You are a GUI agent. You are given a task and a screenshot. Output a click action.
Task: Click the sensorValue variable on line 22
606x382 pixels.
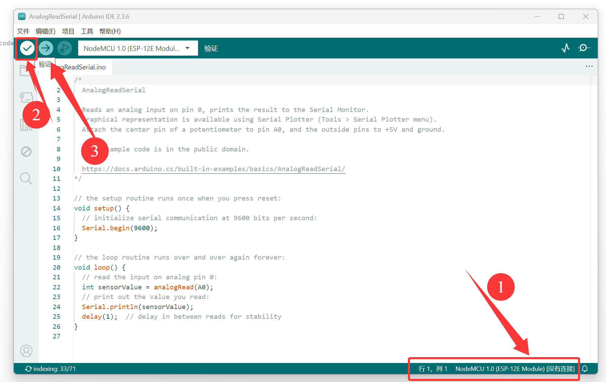[x=120, y=287]
